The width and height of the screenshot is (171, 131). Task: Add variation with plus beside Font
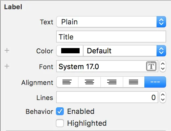(7, 66)
